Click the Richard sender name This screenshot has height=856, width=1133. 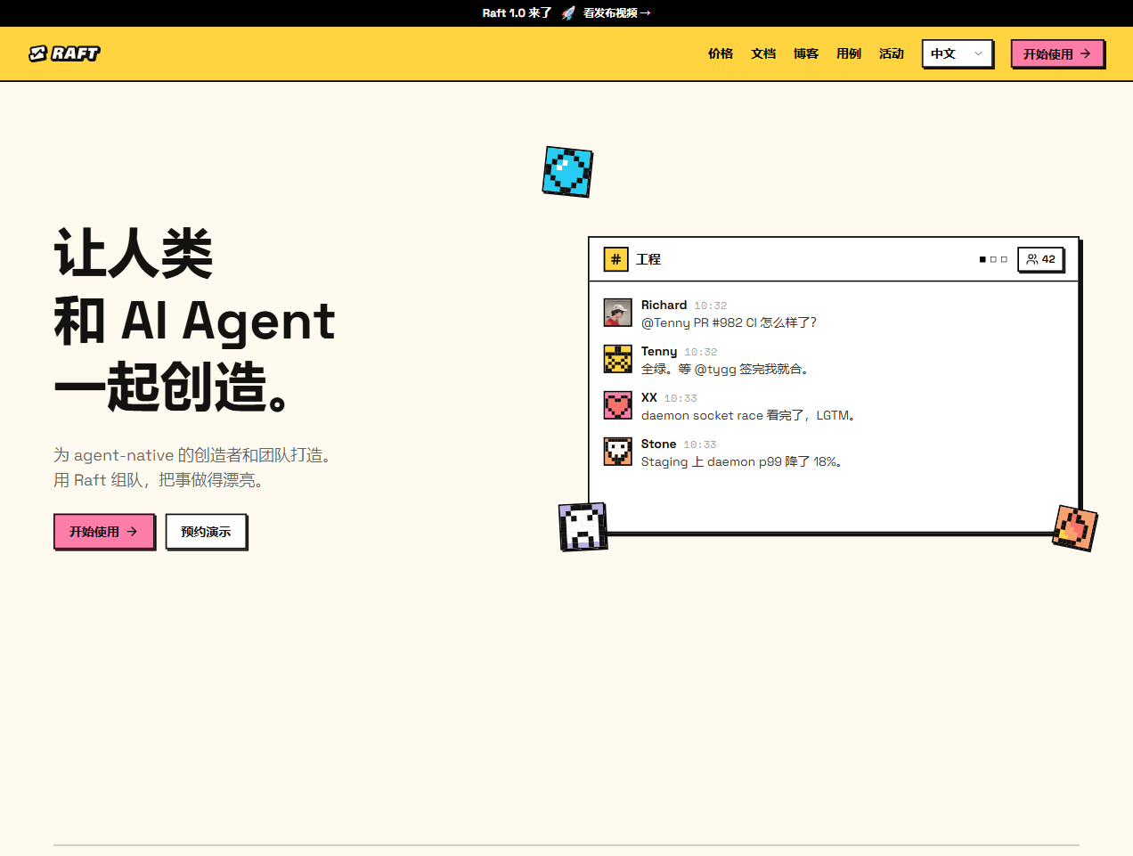664,306
